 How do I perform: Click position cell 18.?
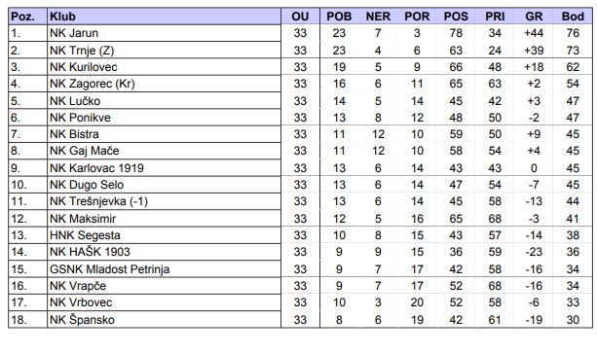tap(28, 320)
